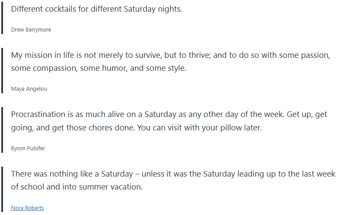348x215 pixels.
Task: Click the Byron Pulsifer author name
Action: coord(28,148)
